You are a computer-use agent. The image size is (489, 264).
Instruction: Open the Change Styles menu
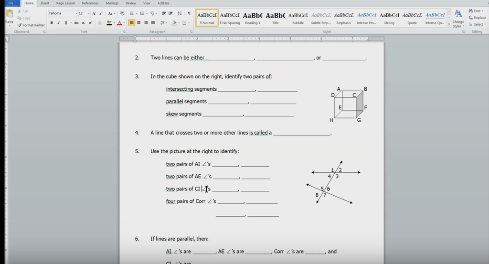pos(458,19)
